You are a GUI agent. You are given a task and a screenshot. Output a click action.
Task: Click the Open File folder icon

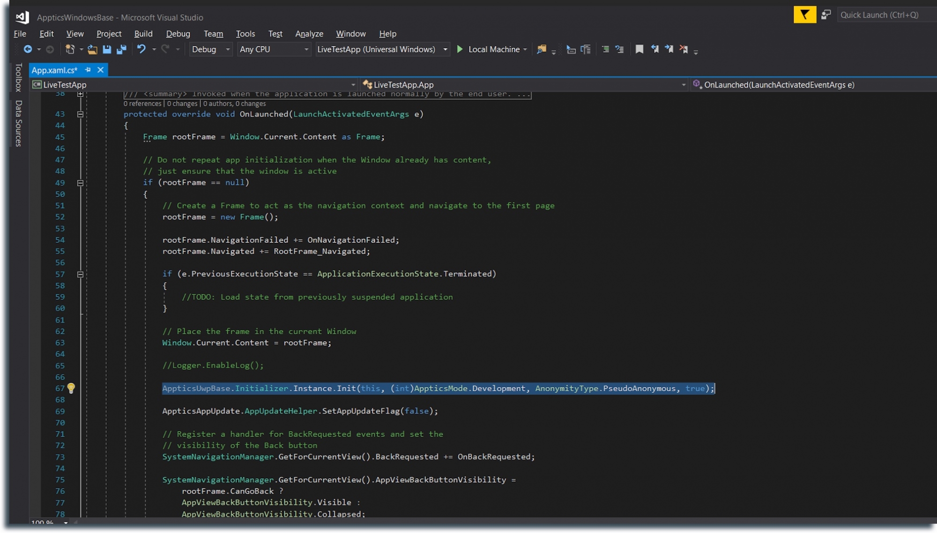92,50
